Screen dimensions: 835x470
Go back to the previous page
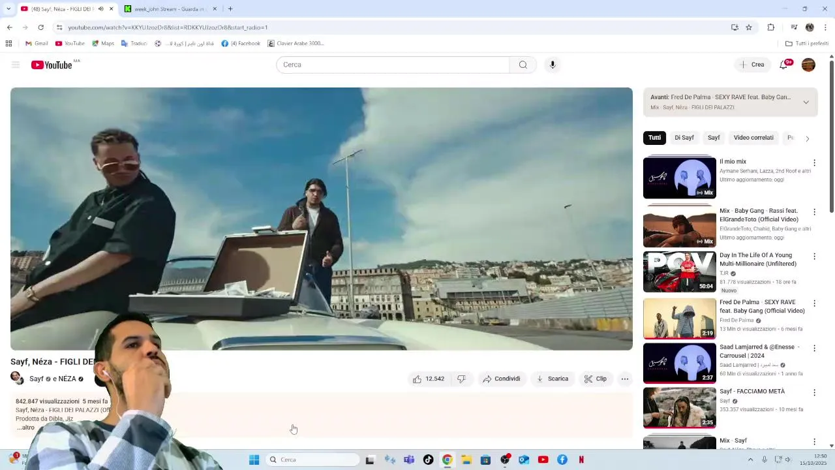(x=10, y=27)
